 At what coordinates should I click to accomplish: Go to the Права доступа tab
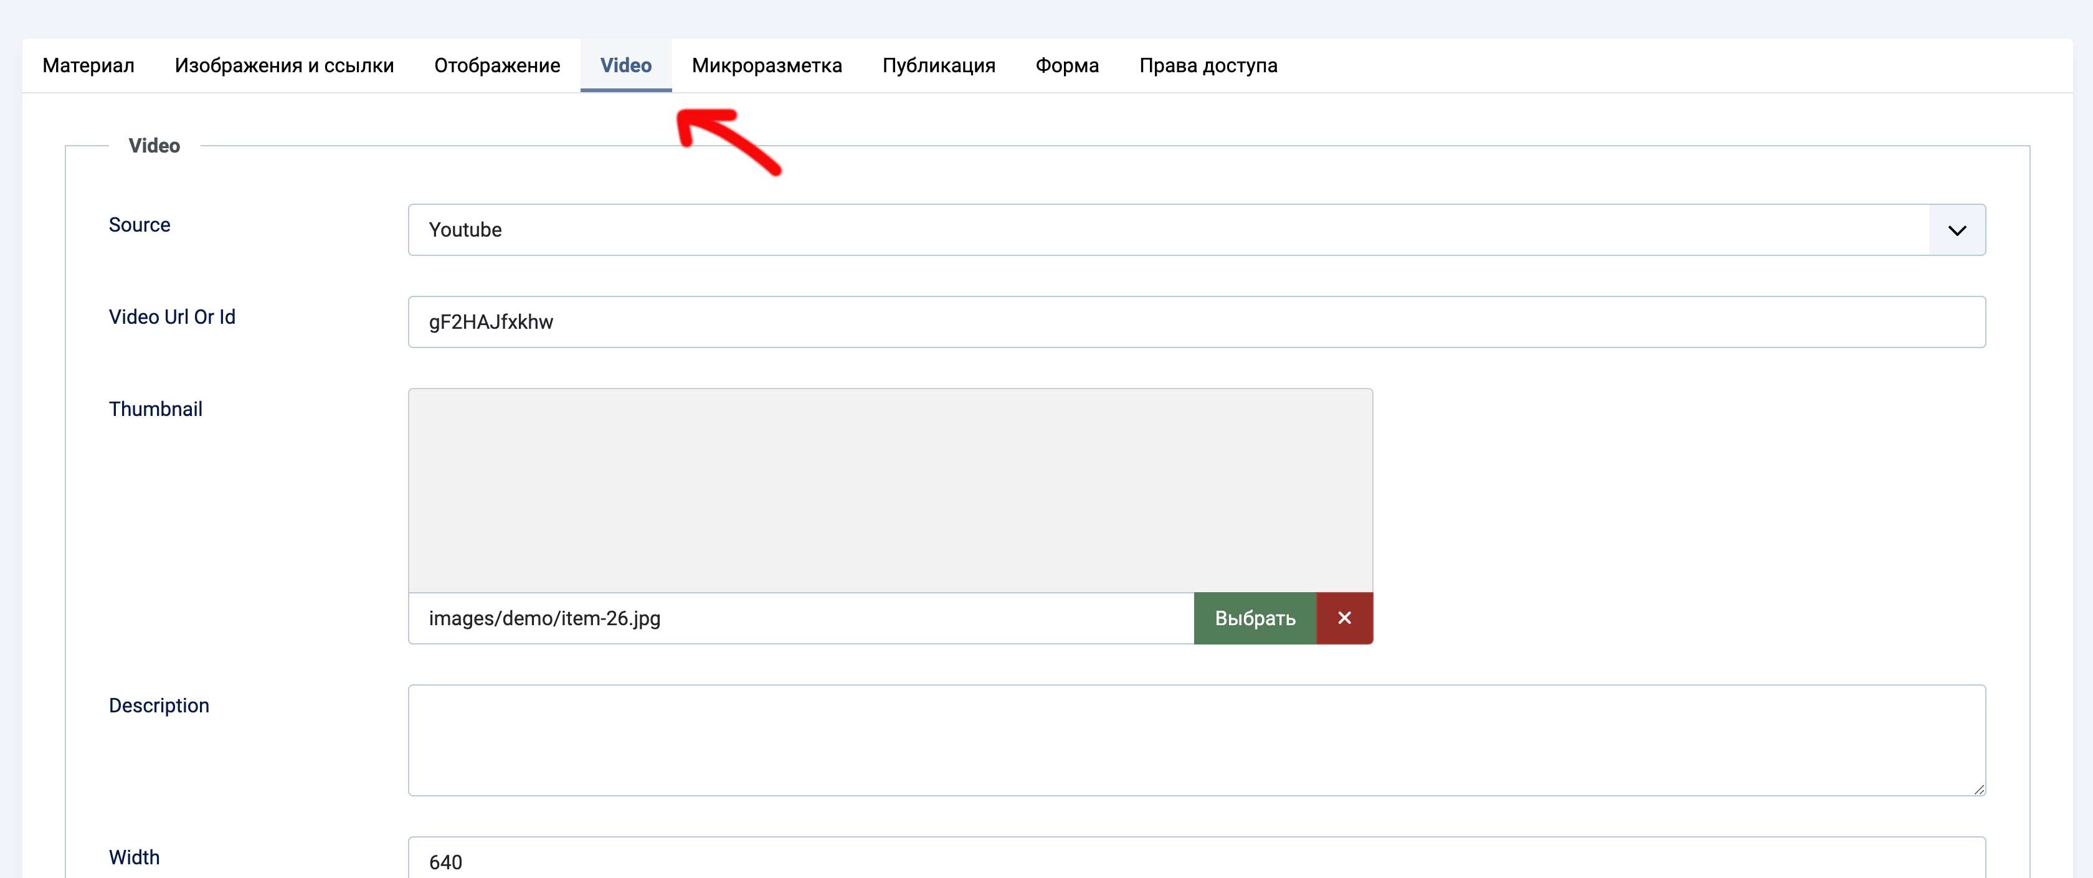click(1207, 66)
